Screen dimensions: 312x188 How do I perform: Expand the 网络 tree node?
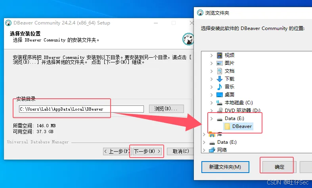tap(204, 150)
